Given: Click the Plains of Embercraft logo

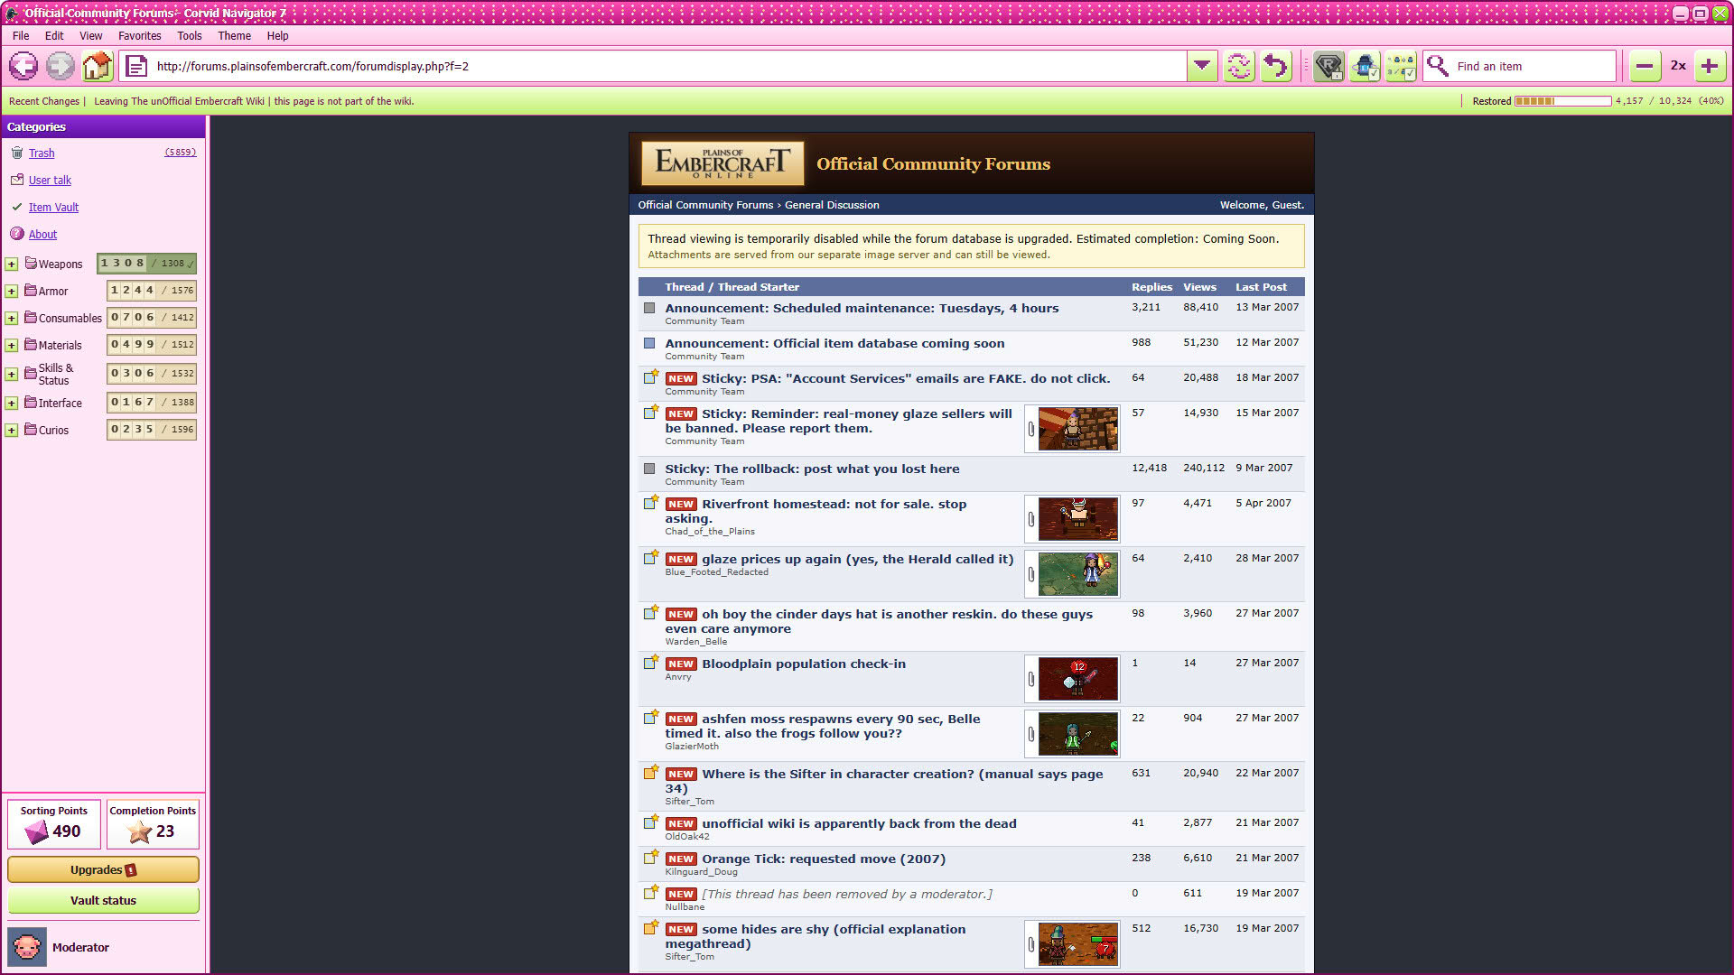Looking at the screenshot, I should [x=721, y=163].
